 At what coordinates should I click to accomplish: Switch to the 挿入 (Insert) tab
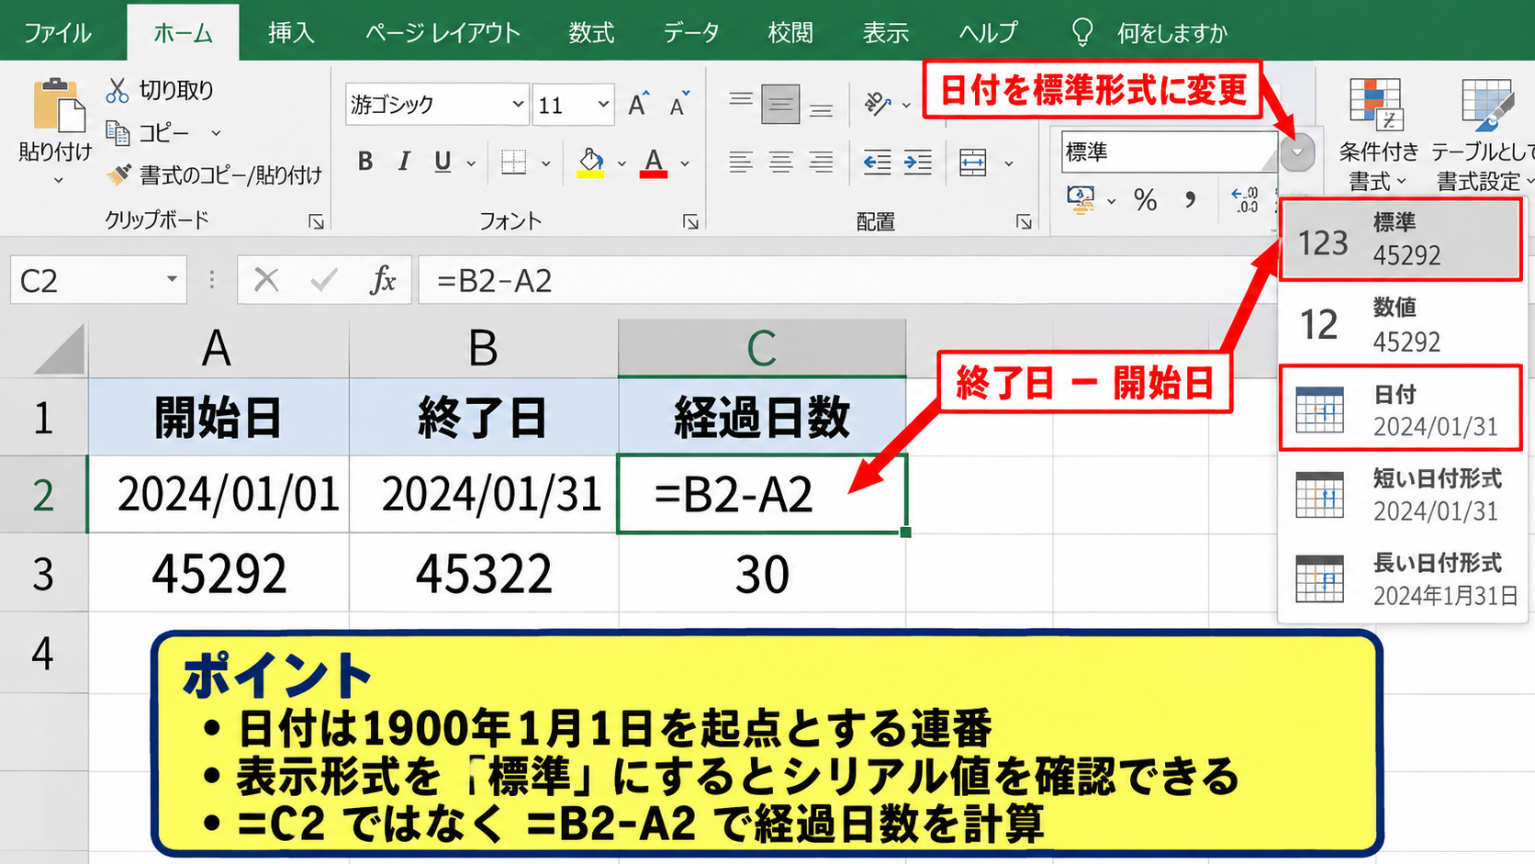[291, 33]
